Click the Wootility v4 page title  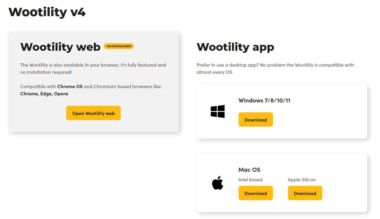coord(47,12)
